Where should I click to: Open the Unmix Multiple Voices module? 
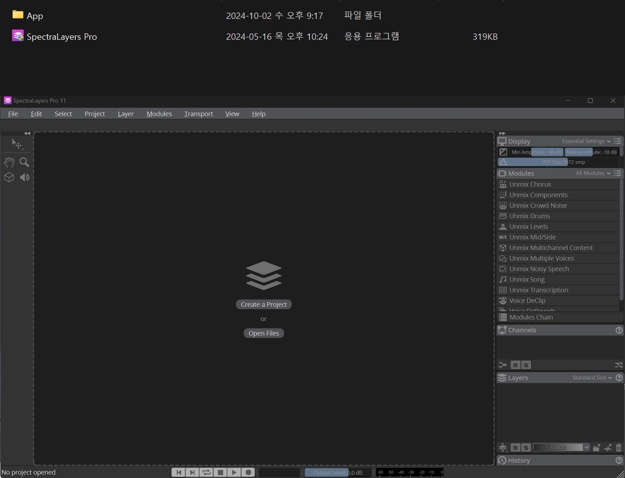coord(558,258)
